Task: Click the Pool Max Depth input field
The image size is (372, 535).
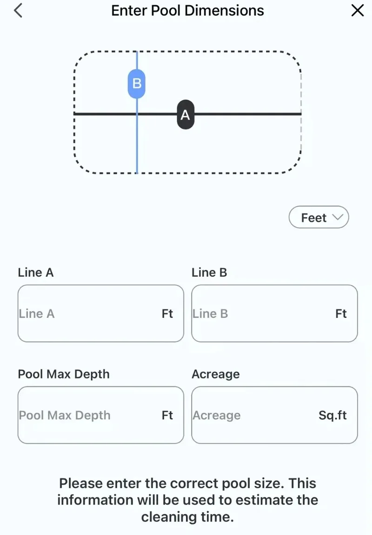Action: (101, 415)
